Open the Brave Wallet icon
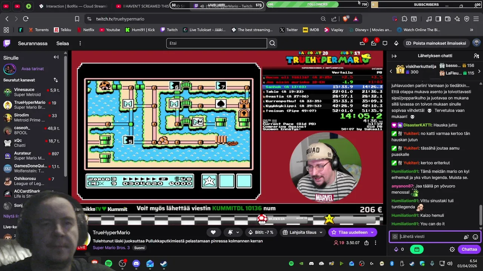 448,19
